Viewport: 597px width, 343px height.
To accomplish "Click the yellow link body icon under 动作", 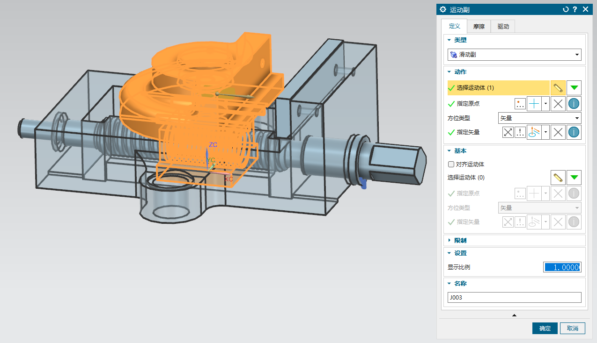I will [557, 88].
